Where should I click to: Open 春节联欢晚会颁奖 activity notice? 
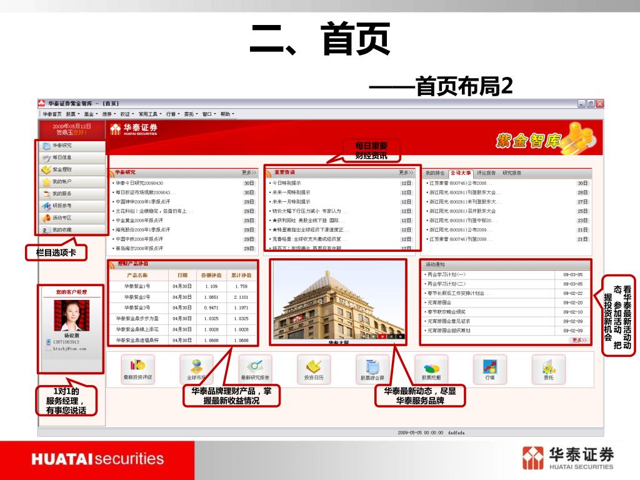[x=446, y=312]
